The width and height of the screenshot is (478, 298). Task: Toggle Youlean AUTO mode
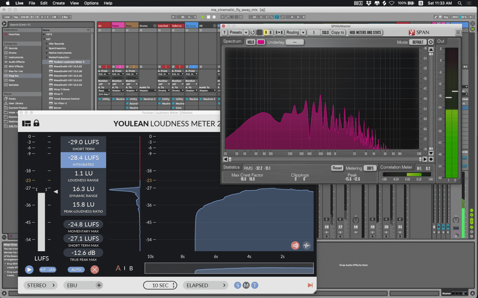(x=76, y=270)
